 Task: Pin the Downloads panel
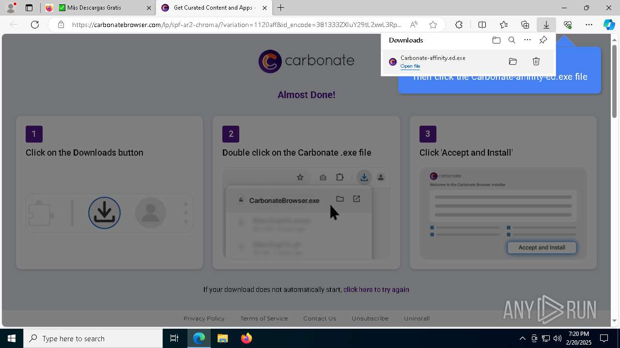pyautogui.click(x=543, y=40)
